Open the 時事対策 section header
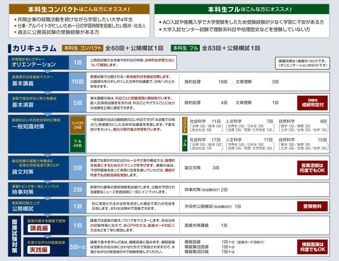This screenshot has height=261, width=339. [38, 190]
